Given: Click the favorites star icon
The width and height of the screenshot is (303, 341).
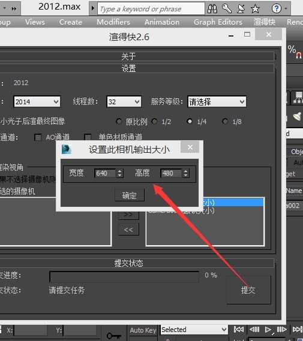Looking at the screenshot, I should coord(255,9).
